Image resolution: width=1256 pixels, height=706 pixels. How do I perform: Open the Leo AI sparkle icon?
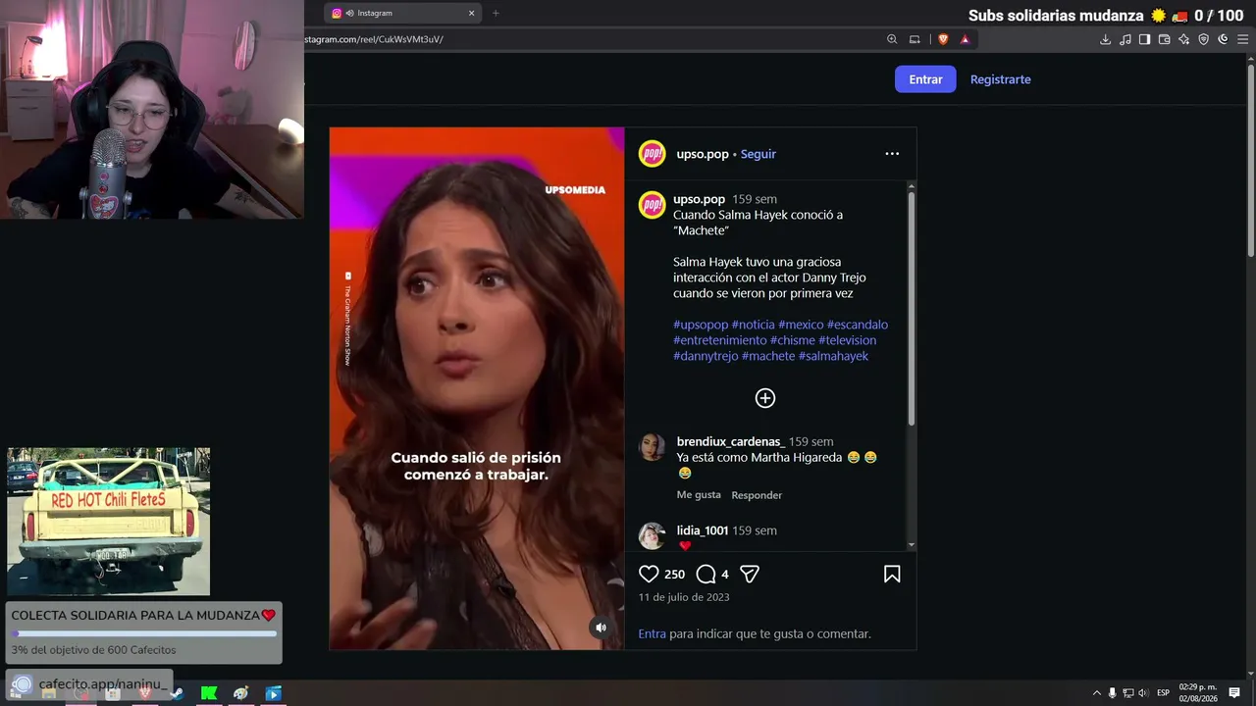coord(1184,39)
